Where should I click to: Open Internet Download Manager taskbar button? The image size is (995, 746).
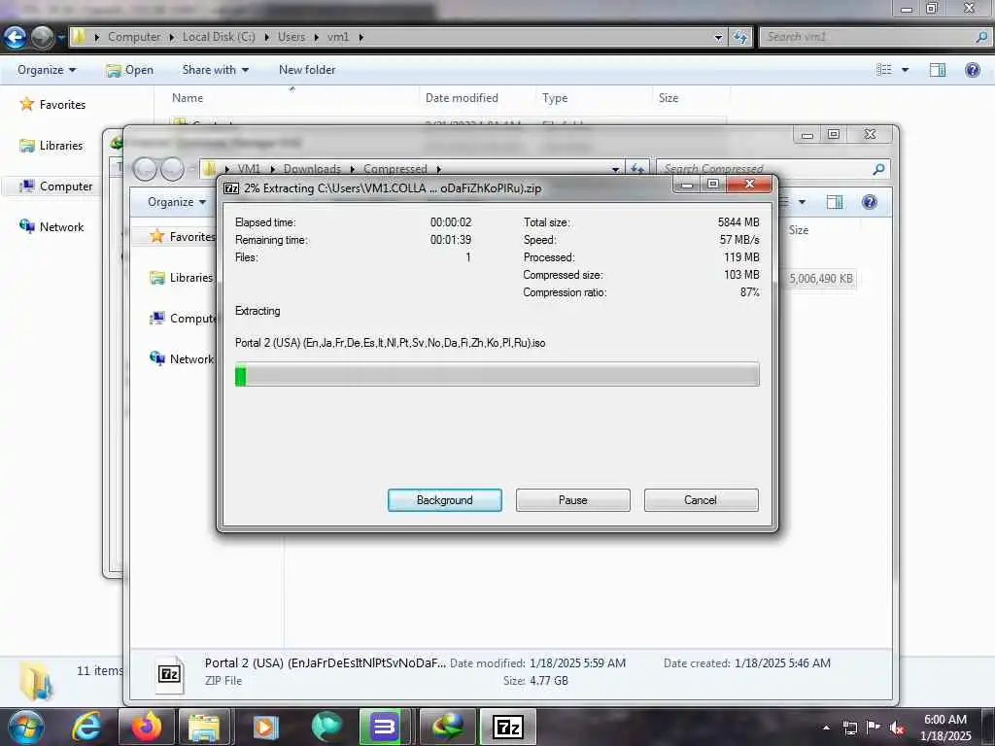click(447, 727)
